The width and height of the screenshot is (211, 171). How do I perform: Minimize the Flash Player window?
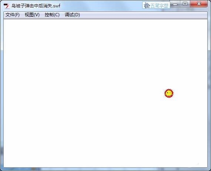pyautogui.click(x=175, y=4)
